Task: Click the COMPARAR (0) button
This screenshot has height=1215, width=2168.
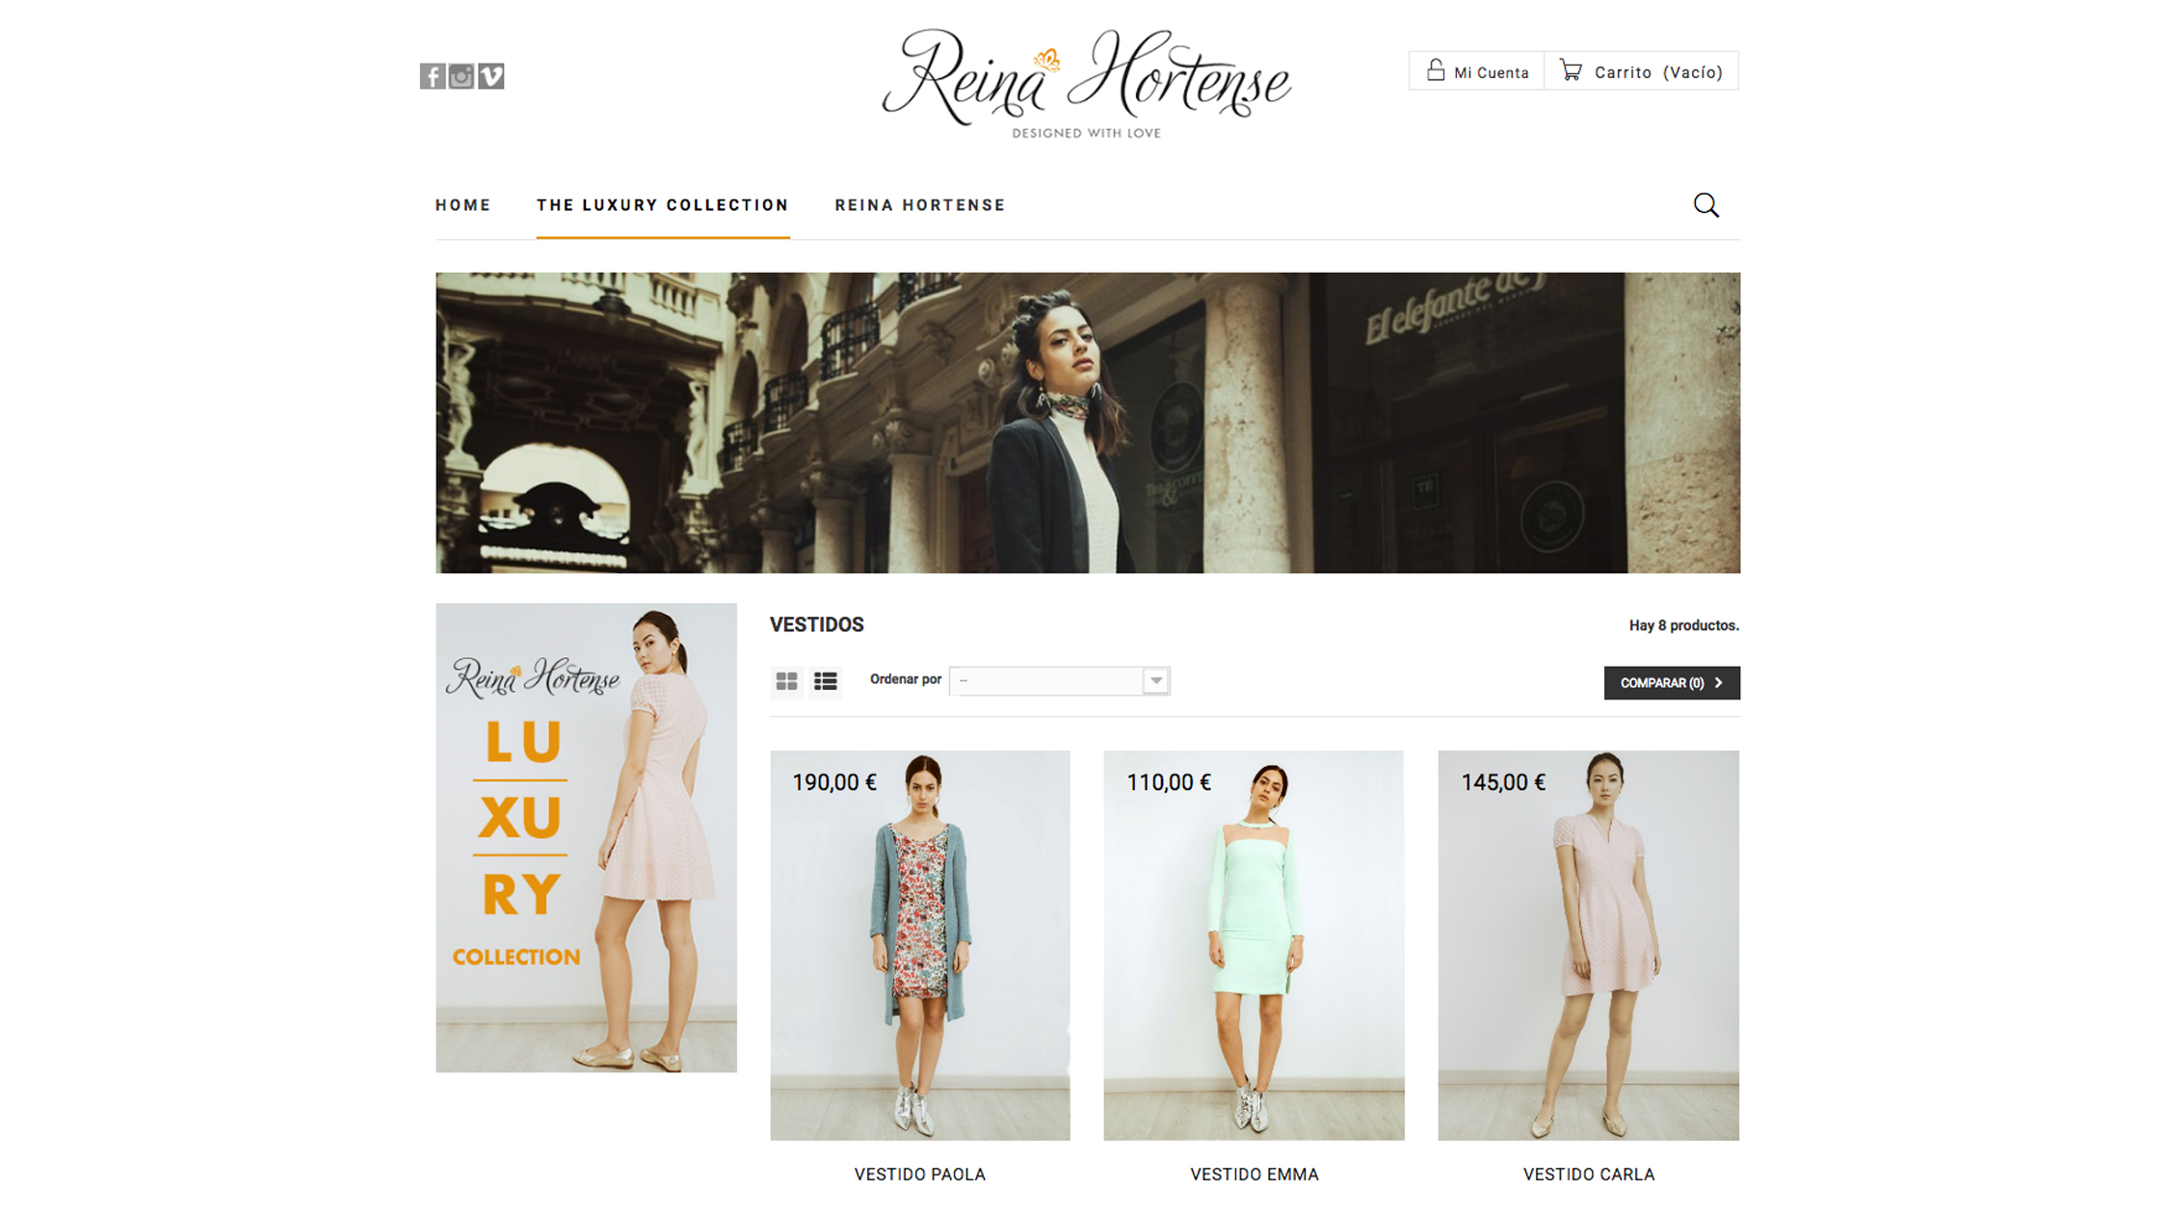Action: [x=1672, y=683]
